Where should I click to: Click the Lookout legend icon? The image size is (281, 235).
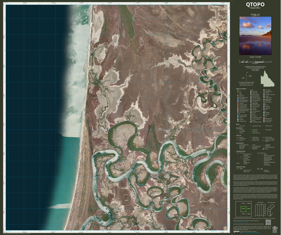coord(238,118)
